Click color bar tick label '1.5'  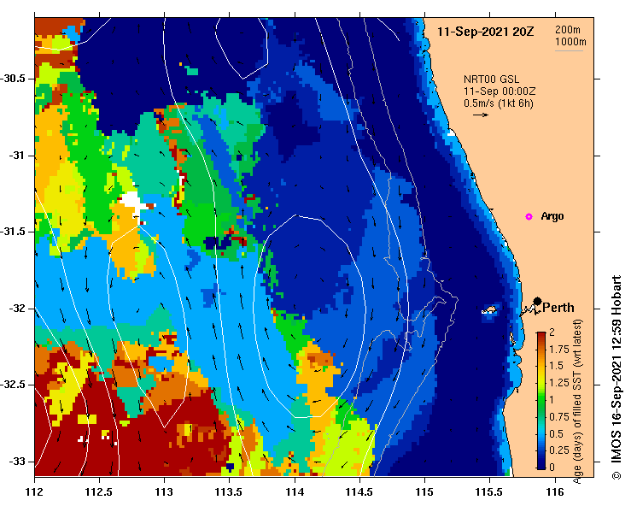tap(557, 366)
